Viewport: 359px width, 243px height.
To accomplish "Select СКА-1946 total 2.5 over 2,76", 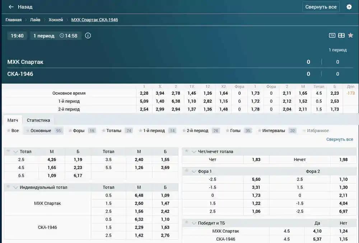I will point(165,235).
